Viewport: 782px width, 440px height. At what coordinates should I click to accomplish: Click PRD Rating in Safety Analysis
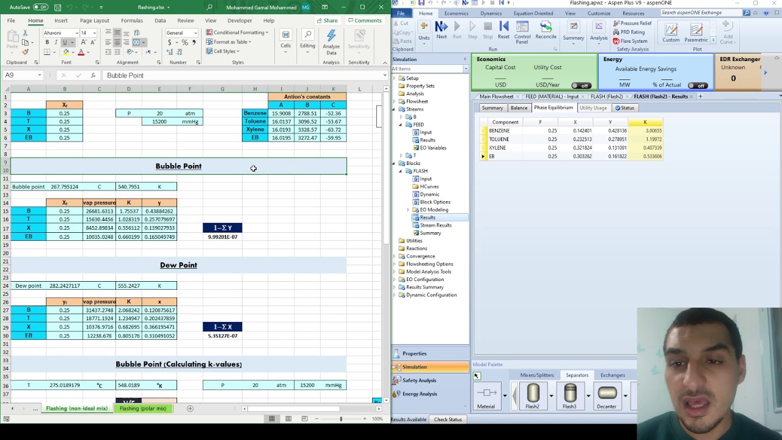629,32
